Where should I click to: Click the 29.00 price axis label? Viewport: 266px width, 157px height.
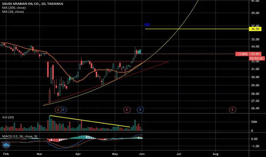point(255,85)
